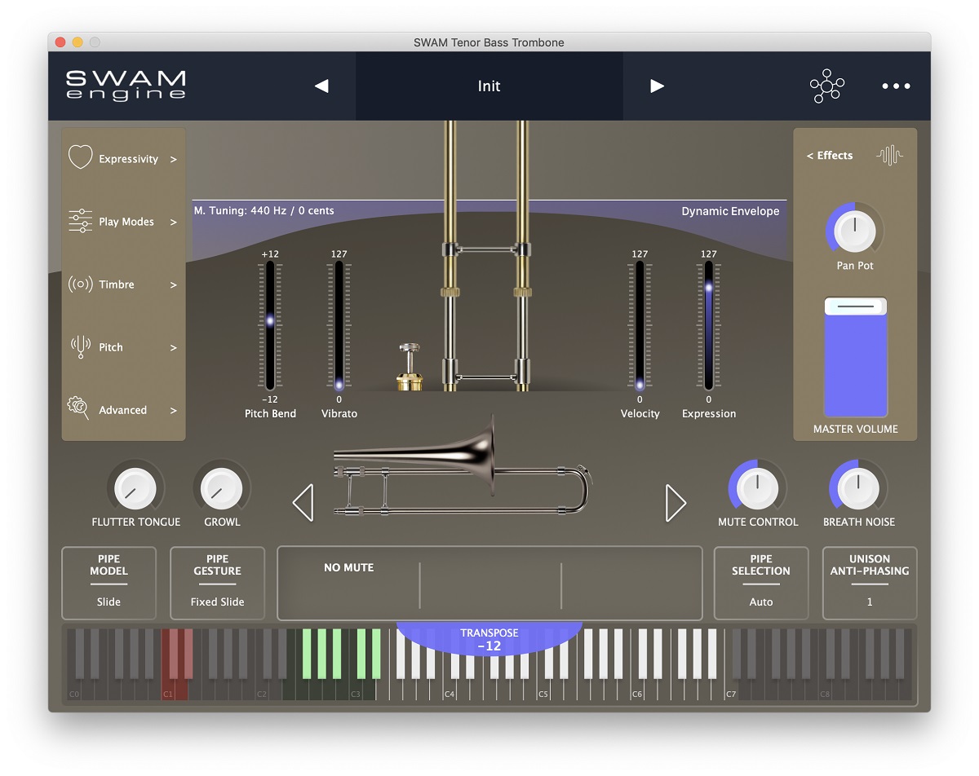Adjust the Pitch Bend slider
The width and height of the screenshot is (979, 776).
(x=270, y=325)
